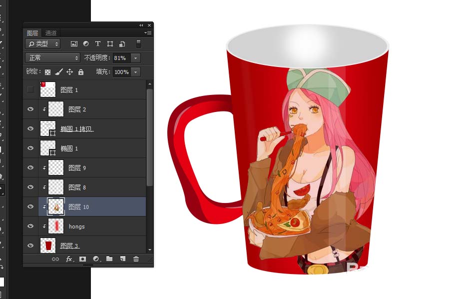Viewport: 451px width, 299px height.
Task: Select layer 图层 3 name
Action: [69, 245]
